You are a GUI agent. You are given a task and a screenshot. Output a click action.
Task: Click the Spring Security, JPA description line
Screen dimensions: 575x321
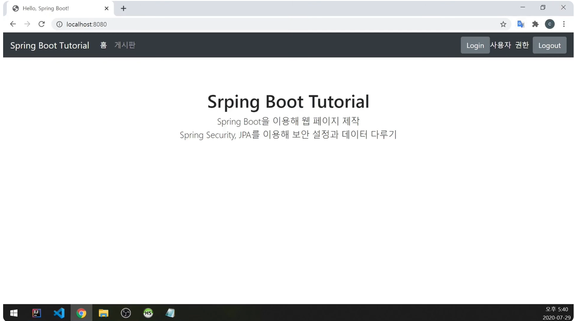pyautogui.click(x=288, y=135)
